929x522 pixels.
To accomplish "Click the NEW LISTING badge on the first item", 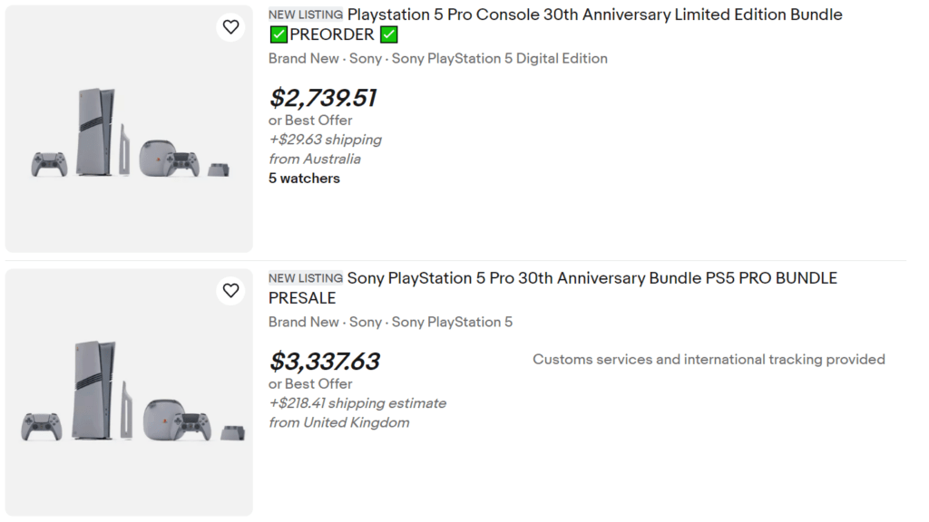I will tap(305, 14).
